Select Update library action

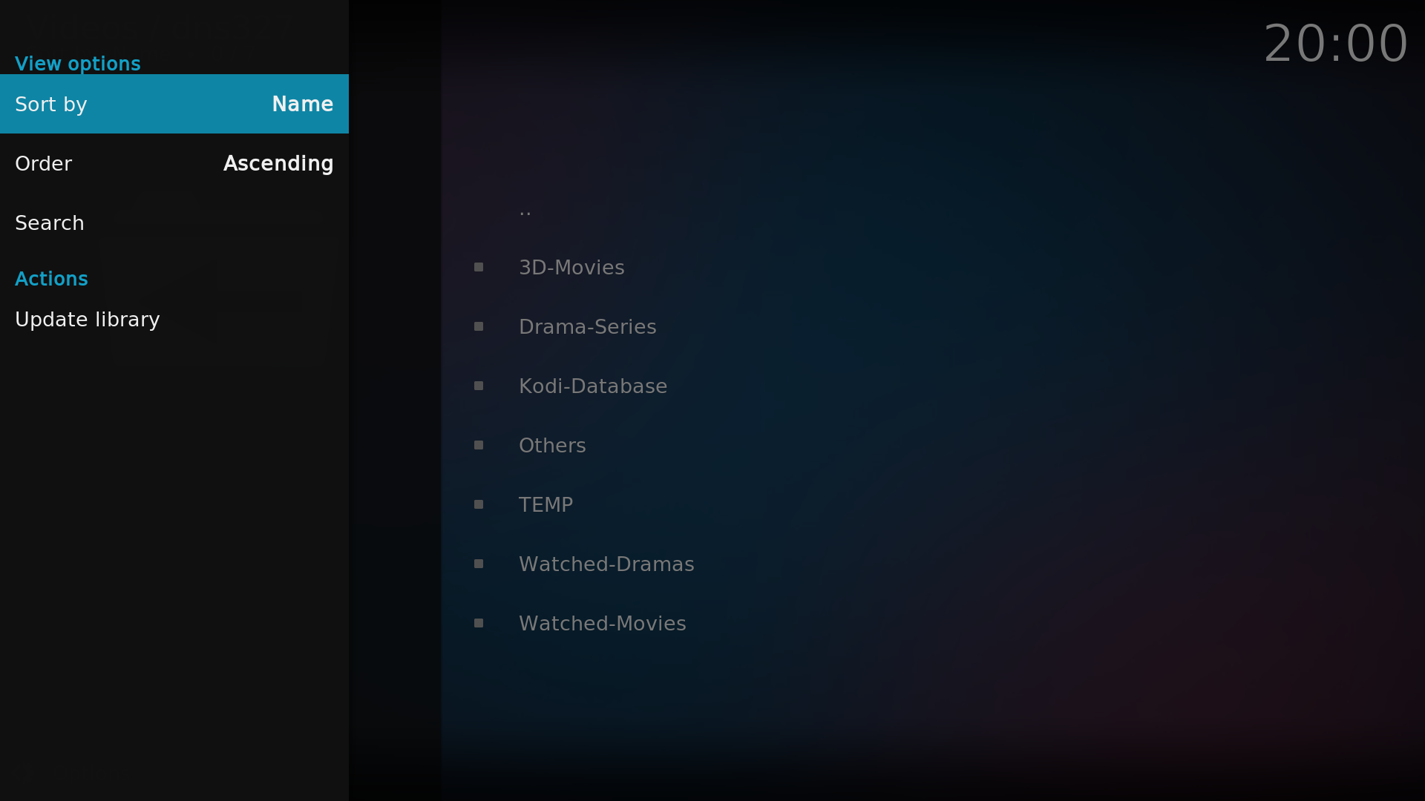click(x=174, y=319)
